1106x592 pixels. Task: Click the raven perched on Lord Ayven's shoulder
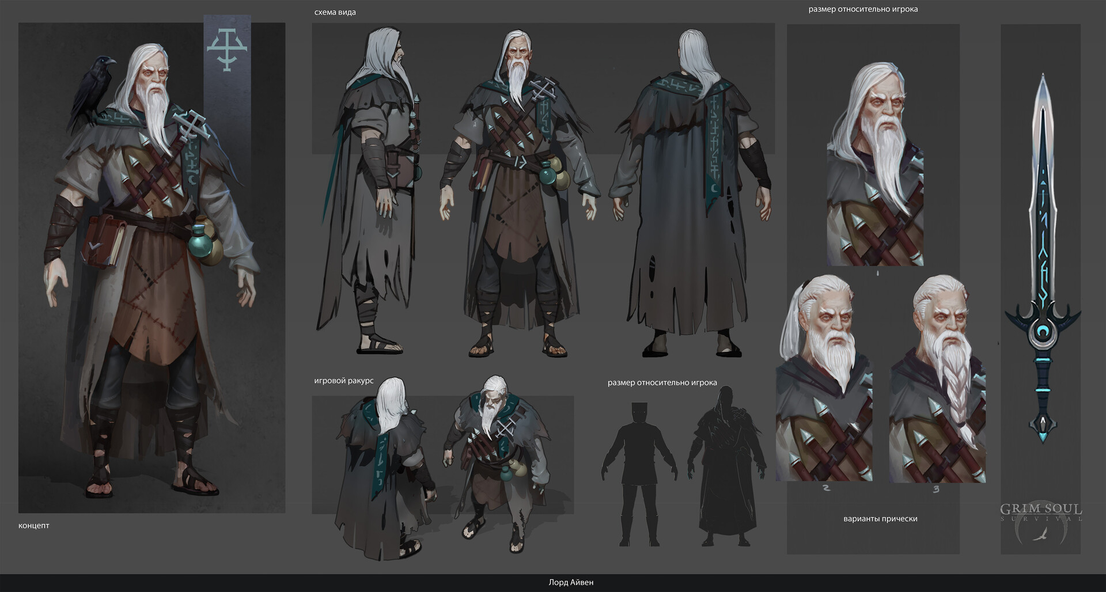(x=96, y=84)
